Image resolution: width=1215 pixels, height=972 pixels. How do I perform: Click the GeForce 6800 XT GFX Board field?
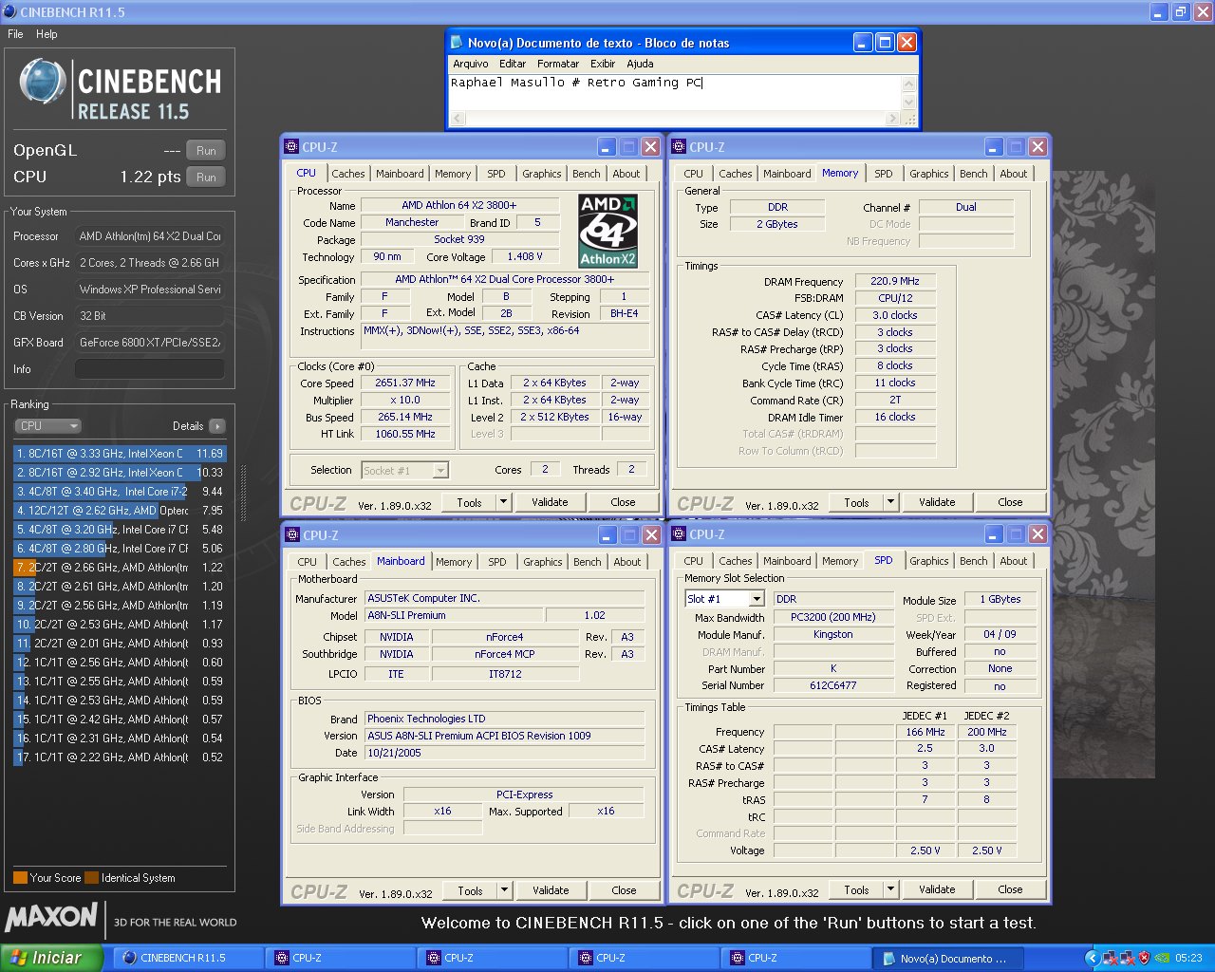pos(150,343)
